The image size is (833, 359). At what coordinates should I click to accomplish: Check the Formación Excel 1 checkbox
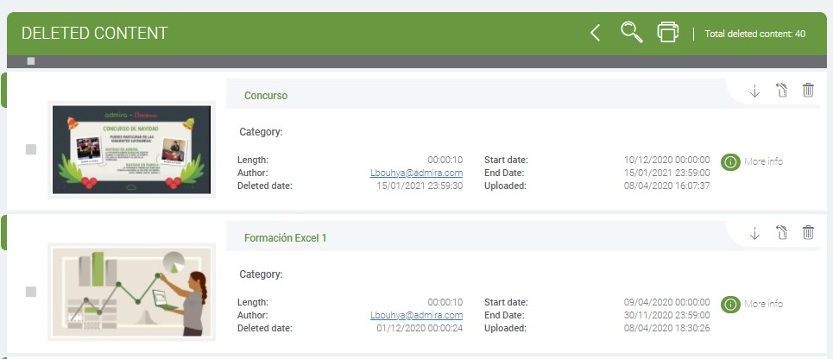pyautogui.click(x=31, y=292)
